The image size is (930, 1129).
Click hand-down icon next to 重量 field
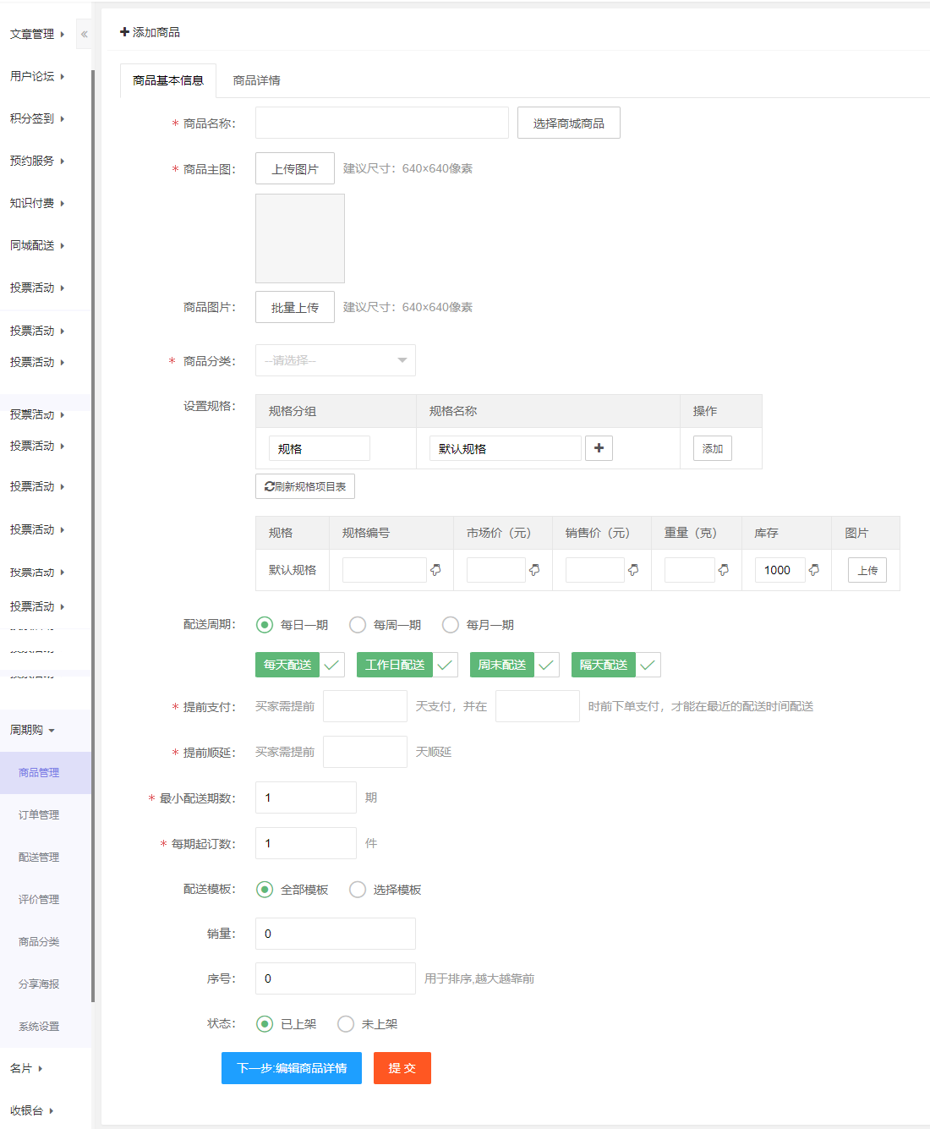[724, 570]
